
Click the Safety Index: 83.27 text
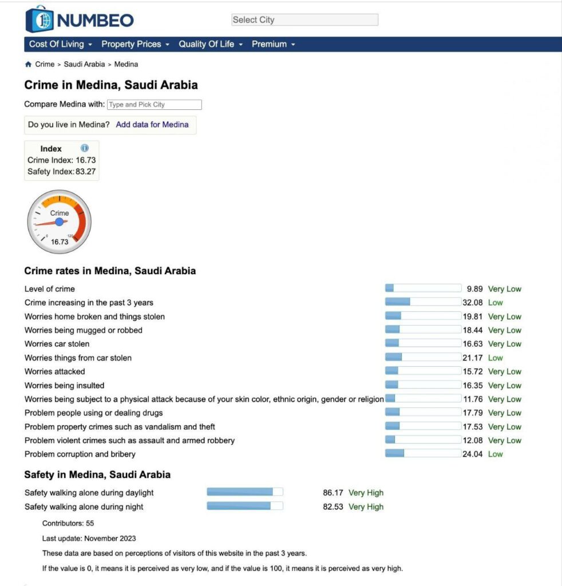62,172
